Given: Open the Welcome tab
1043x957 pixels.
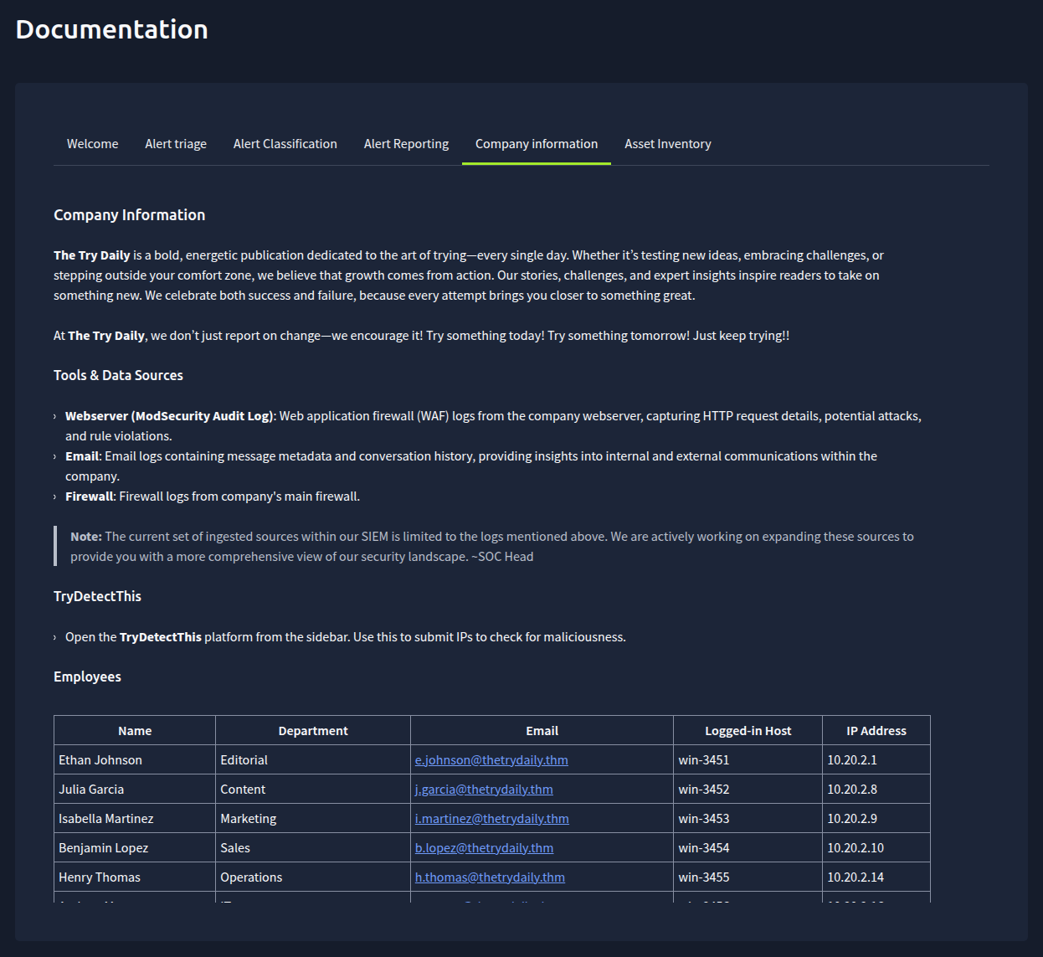Looking at the screenshot, I should click(x=93, y=144).
